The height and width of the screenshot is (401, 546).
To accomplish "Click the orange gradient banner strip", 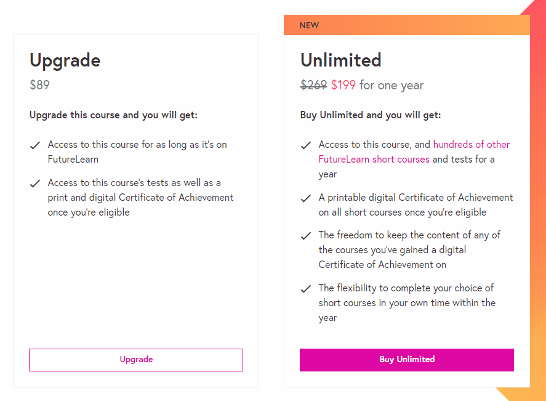I will (x=431, y=25).
